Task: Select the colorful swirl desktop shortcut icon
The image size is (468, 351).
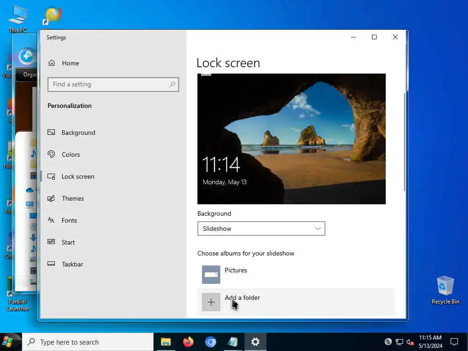Action: coord(53,16)
